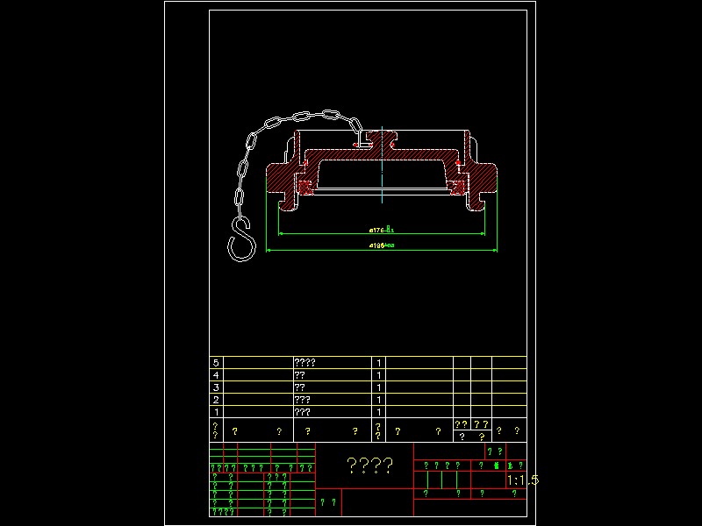Select item number 1 in parts list
The width and height of the screenshot is (702, 526).
(217, 412)
